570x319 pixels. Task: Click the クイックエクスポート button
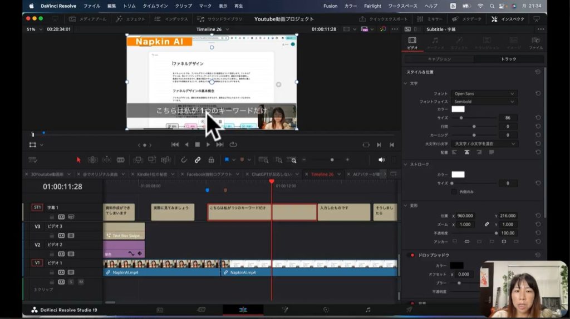coord(383,19)
